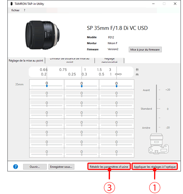The image size is (183, 194).
Task: Click the Nikon F mount value
Action: [x=112, y=43]
